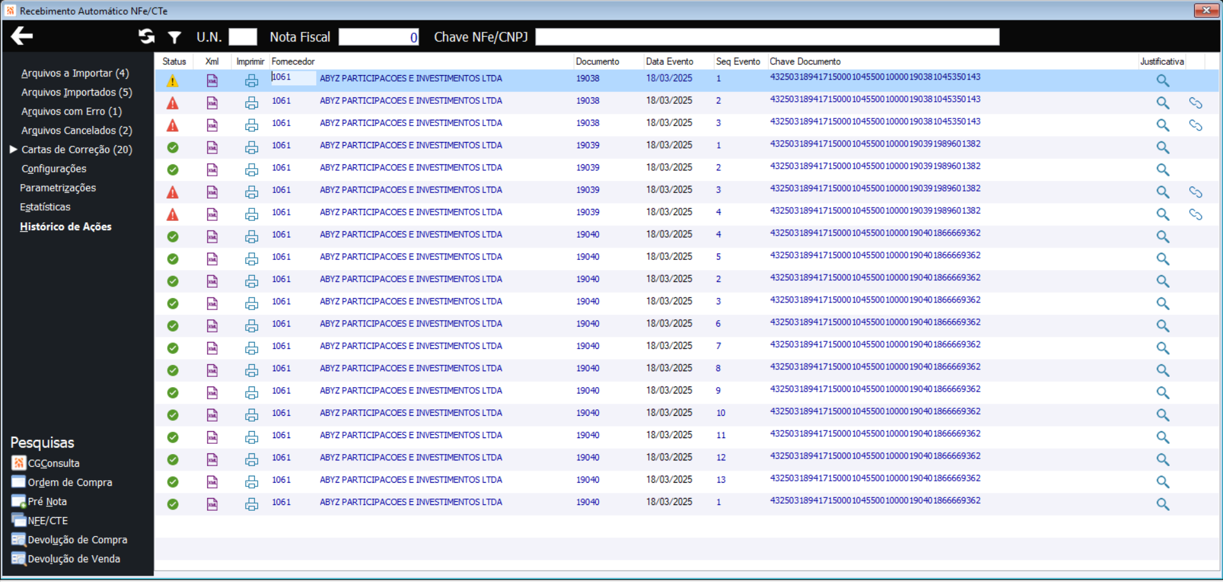Focus the U.N. input field
The width and height of the screenshot is (1223, 582).
coord(243,37)
